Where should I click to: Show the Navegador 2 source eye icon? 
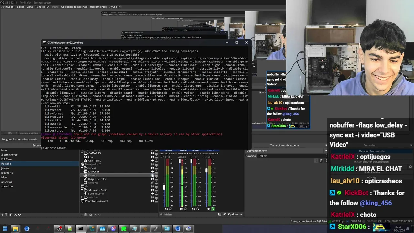tap(152, 164)
